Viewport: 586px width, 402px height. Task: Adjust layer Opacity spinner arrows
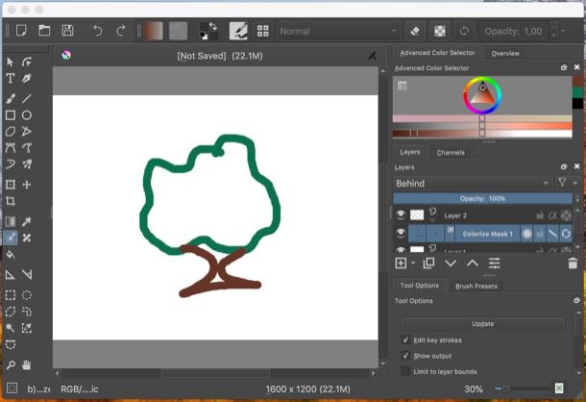577,198
